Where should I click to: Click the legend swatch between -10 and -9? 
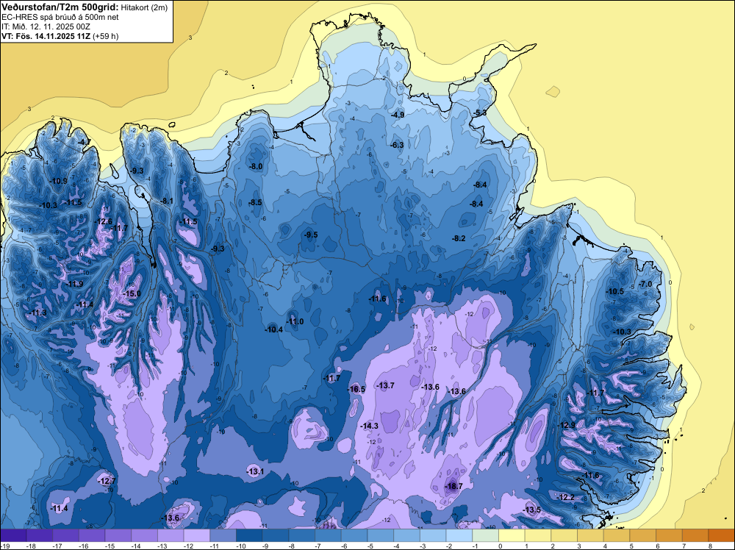[x=249, y=535]
